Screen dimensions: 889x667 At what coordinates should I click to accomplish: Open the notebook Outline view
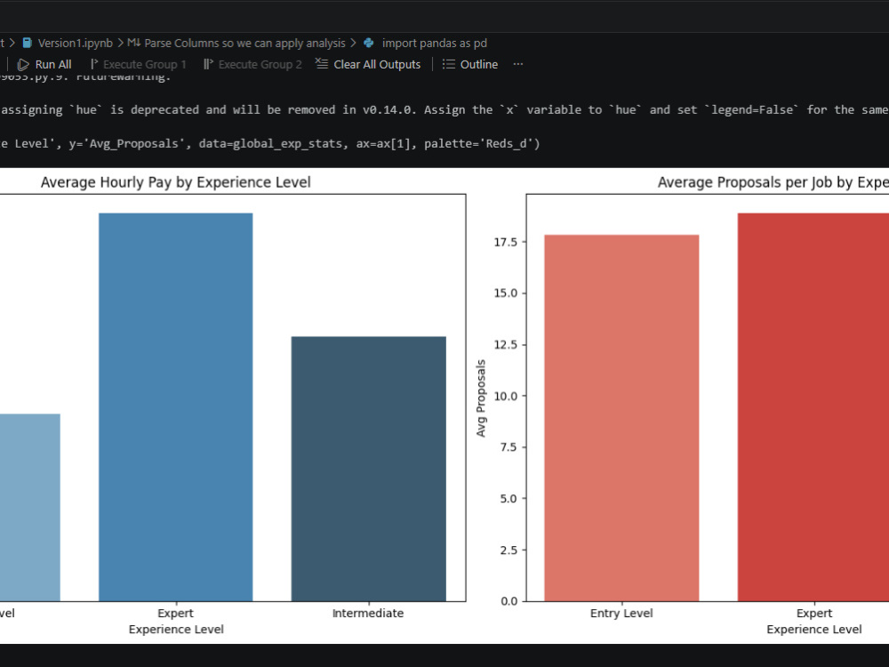pos(470,65)
